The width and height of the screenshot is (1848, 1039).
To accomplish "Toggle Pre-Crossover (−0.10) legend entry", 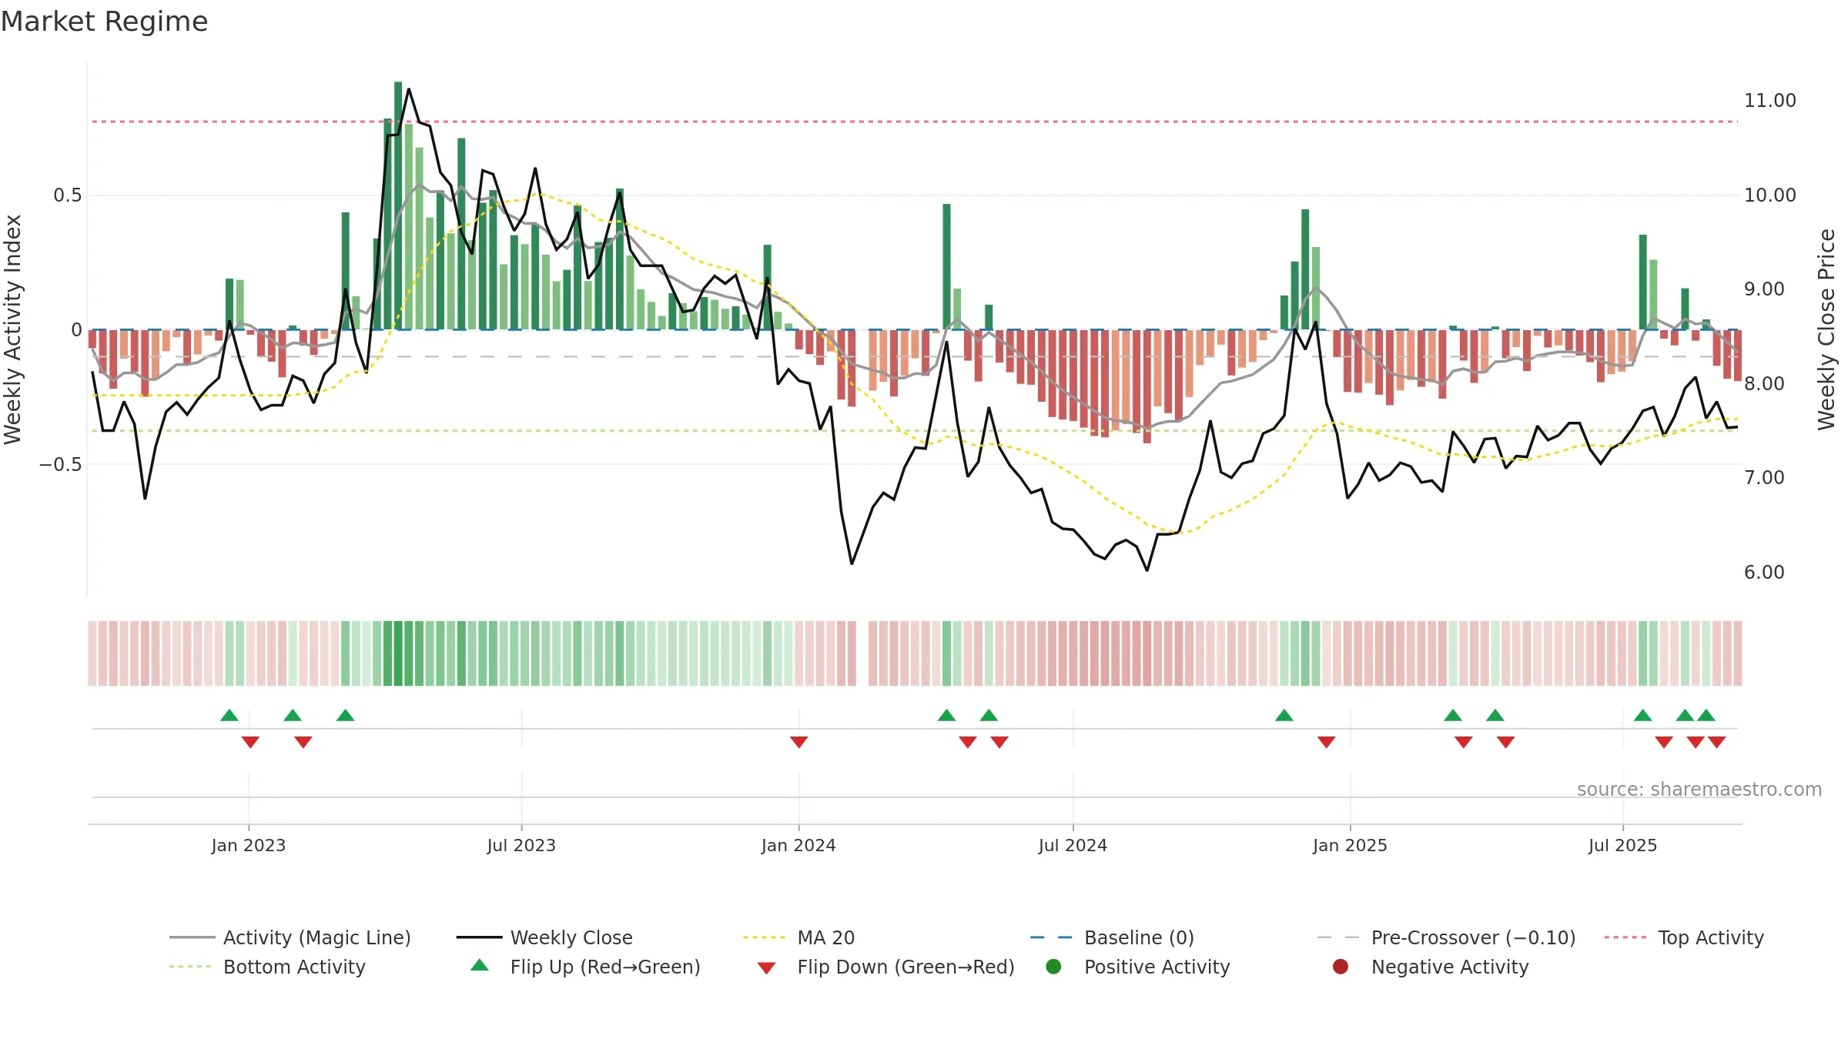I will point(1446,937).
